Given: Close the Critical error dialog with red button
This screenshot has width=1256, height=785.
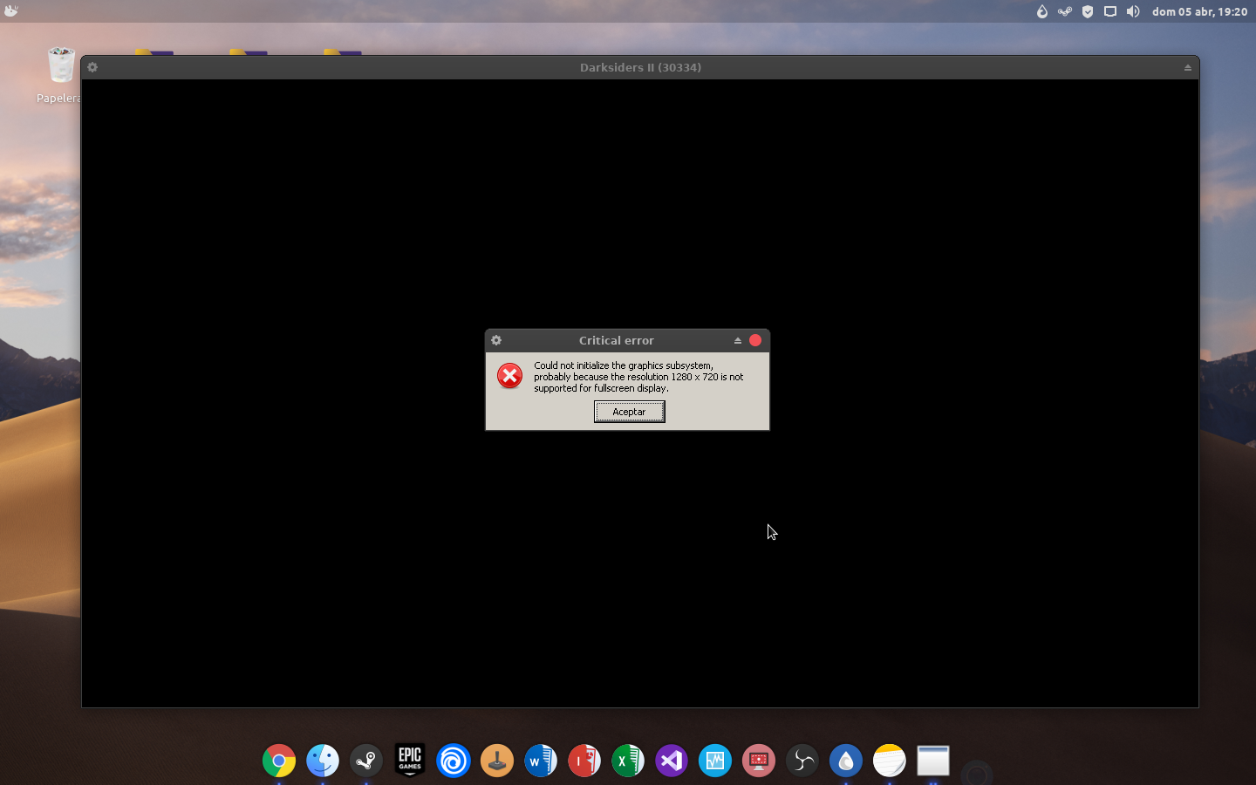Looking at the screenshot, I should (x=755, y=340).
